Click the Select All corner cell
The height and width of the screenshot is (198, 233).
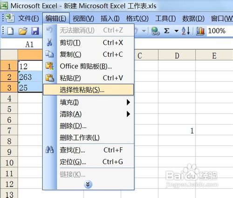tap(9, 55)
